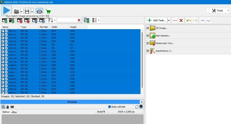Click the shopping cart icon

coord(48,11)
